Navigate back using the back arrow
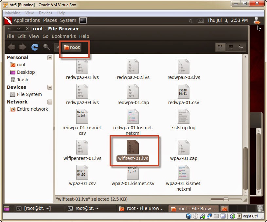 coord(11,47)
